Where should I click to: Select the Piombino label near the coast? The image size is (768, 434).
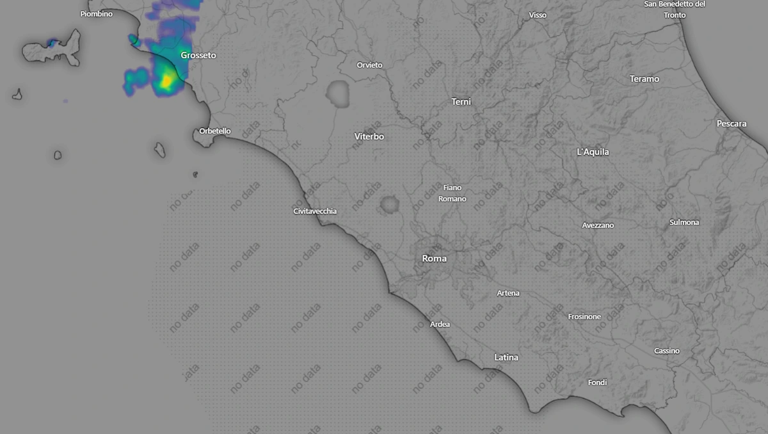click(x=96, y=13)
